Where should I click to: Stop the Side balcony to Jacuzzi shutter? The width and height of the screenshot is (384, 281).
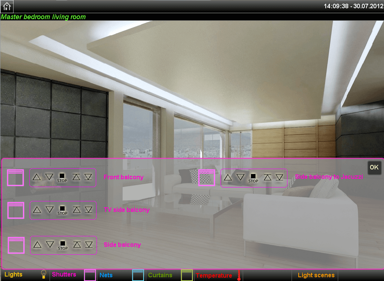[253, 177]
